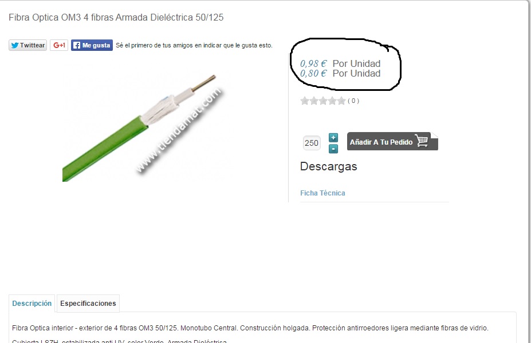
Task: Like the product with Me gusta
Action: click(92, 45)
